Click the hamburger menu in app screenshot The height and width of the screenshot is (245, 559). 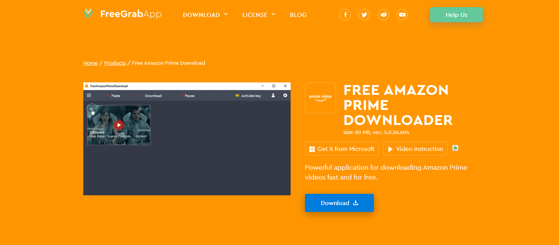point(89,96)
